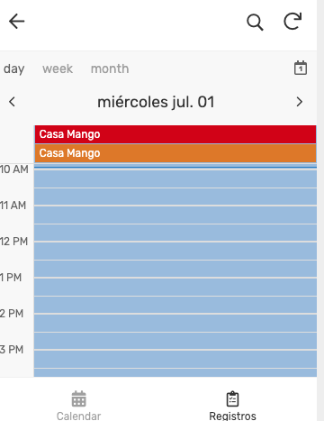The image size is (324, 421).
Task: Switch to the week view
Action: click(x=58, y=69)
